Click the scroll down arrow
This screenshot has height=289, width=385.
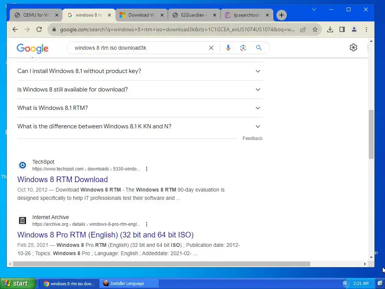[x=371, y=257]
